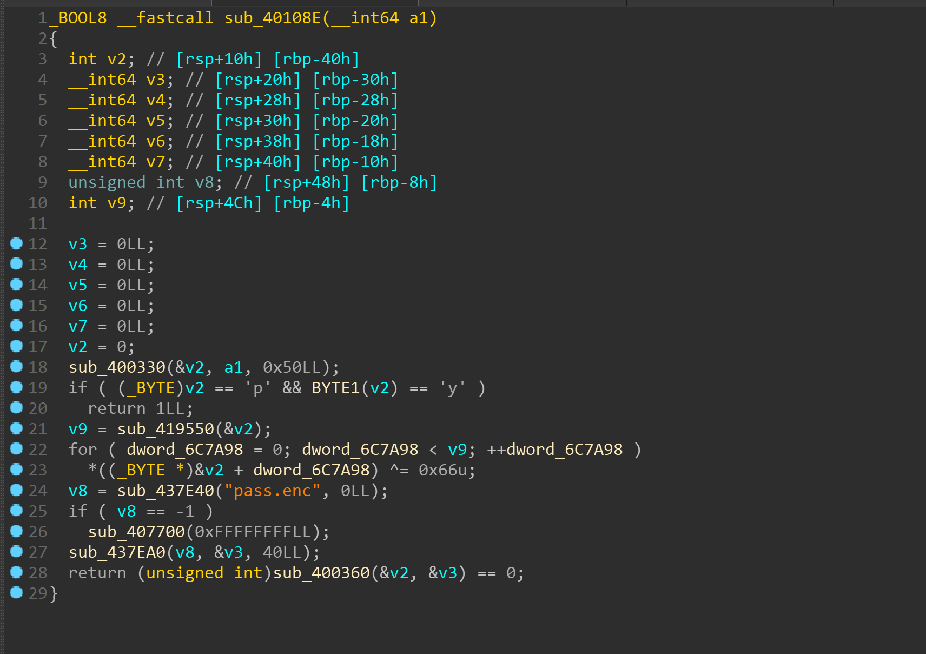The width and height of the screenshot is (926, 654).
Task: Click the sub_437E40 function call
Action: 166,491
